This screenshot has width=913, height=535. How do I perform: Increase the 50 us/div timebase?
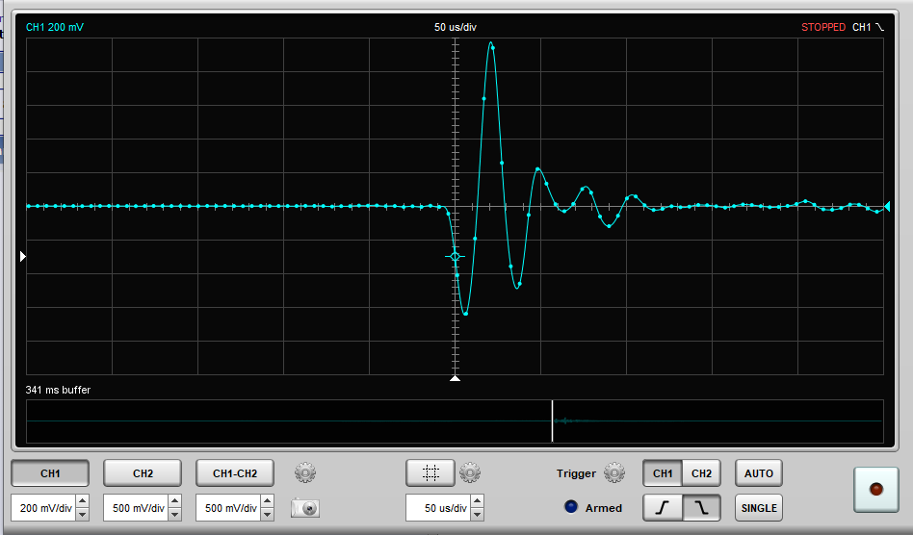point(477,501)
